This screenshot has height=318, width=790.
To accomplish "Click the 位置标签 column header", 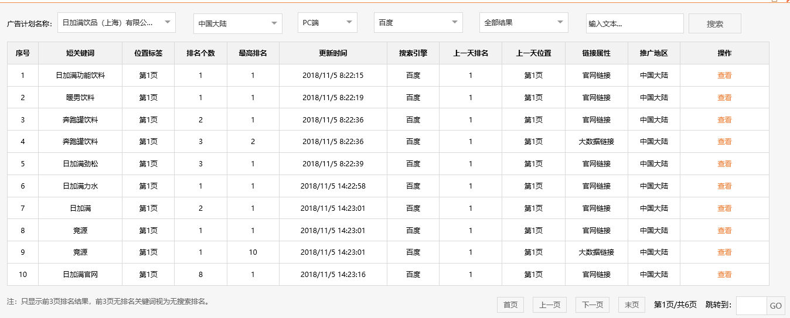I will point(148,53).
